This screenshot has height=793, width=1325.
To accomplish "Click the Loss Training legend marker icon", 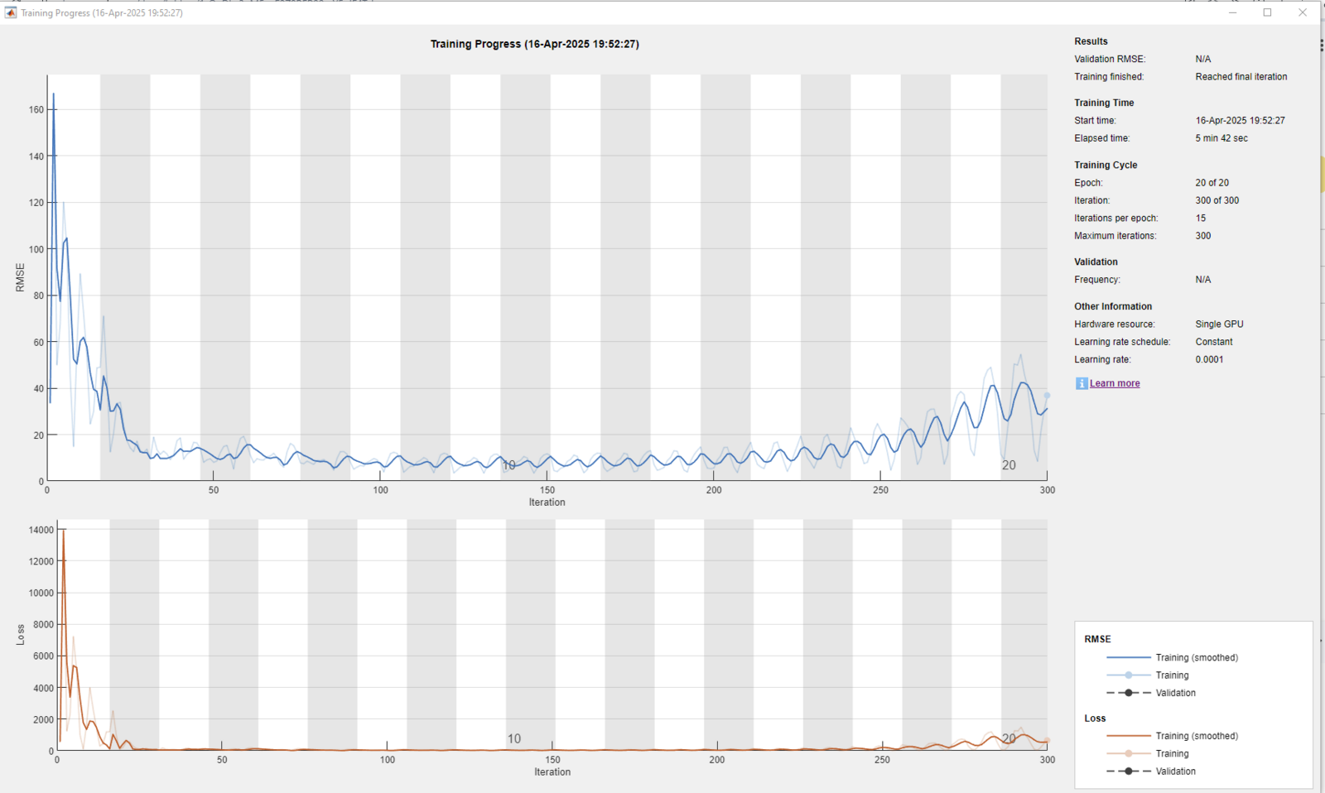I will point(1128,753).
